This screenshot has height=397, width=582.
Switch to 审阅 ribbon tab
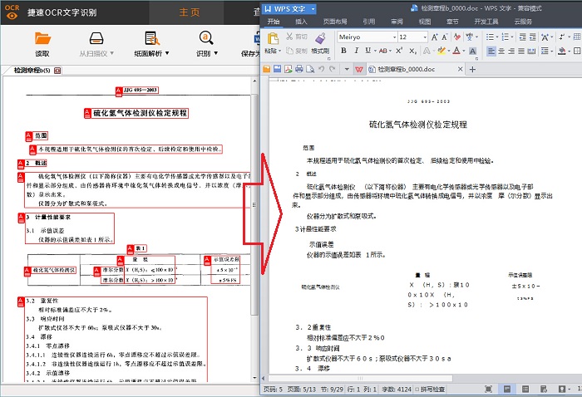coord(397,22)
